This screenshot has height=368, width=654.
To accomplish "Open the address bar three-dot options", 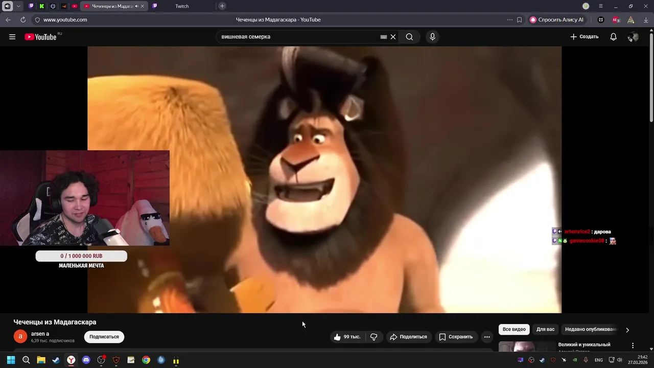I will (509, 19).
